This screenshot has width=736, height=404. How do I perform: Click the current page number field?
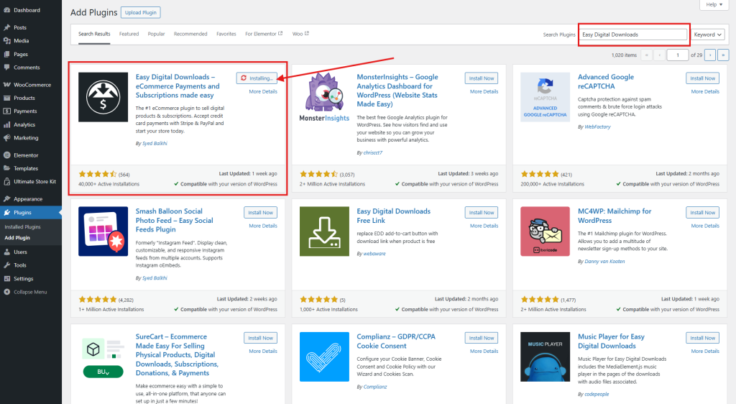pyautogui.click(x=677, y=55)
